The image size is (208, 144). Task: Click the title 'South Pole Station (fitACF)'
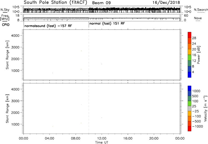55,3
